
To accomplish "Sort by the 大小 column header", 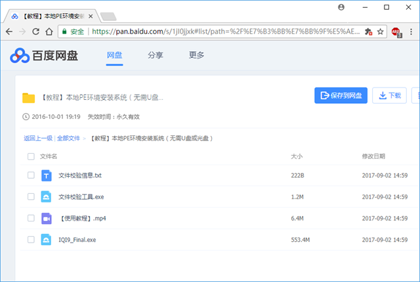I will point(297,156).
